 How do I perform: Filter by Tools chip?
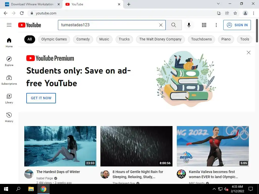coord(245,39)
